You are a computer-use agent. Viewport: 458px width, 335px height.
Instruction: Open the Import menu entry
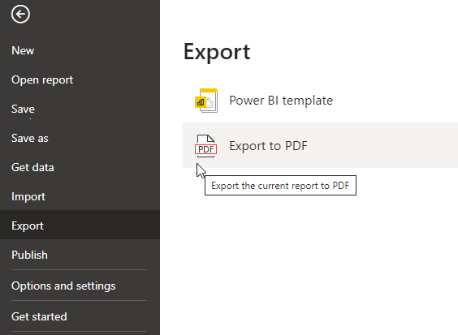28,196
